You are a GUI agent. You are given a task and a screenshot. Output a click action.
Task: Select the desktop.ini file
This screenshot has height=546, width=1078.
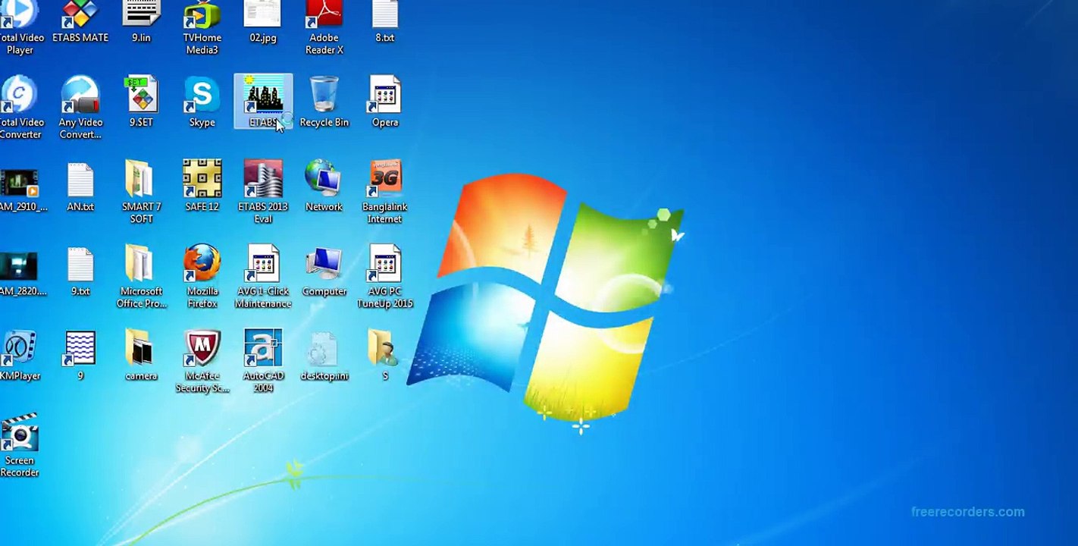324,355
